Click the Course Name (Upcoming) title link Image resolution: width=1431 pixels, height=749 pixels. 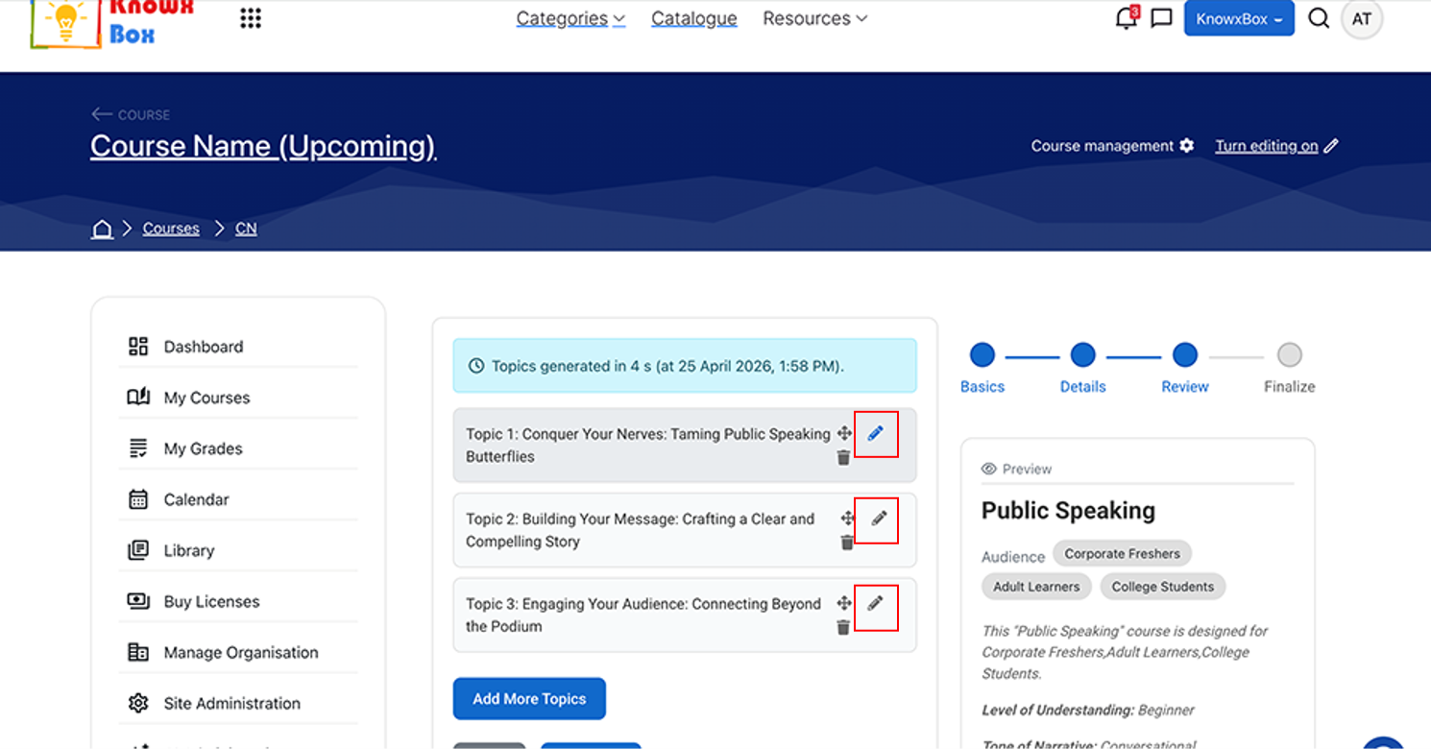(263, 146)
